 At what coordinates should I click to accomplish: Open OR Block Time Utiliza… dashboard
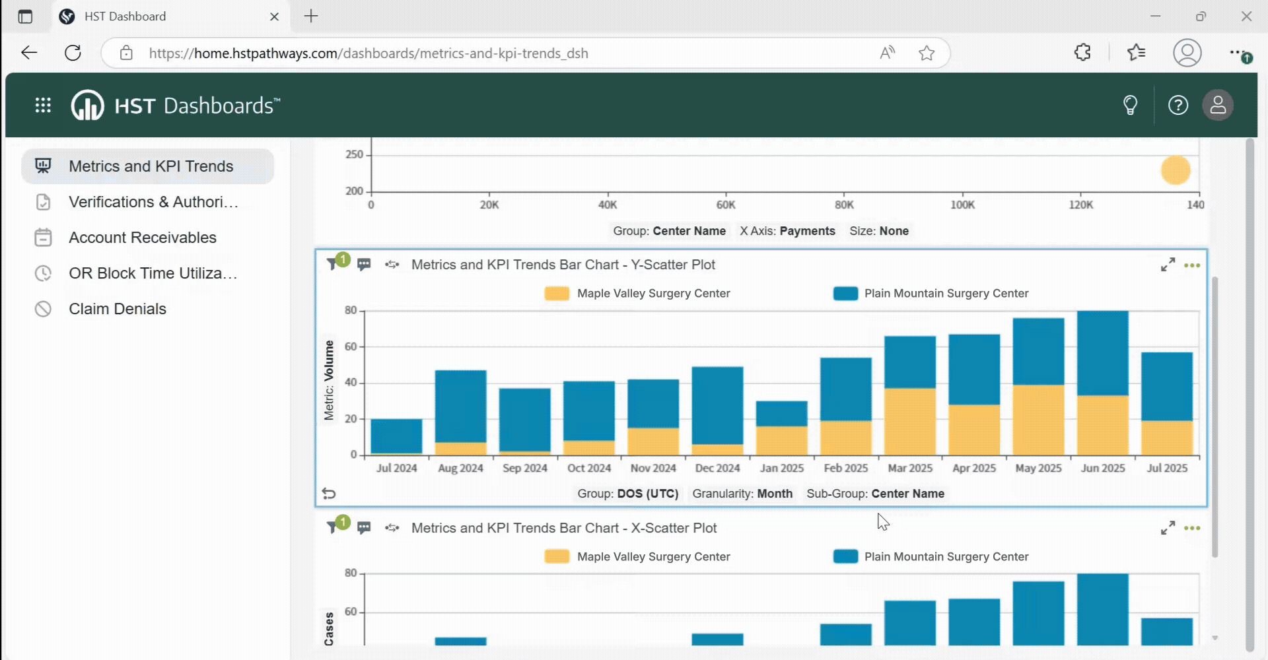pyautogui.click(x=148, y=273)
